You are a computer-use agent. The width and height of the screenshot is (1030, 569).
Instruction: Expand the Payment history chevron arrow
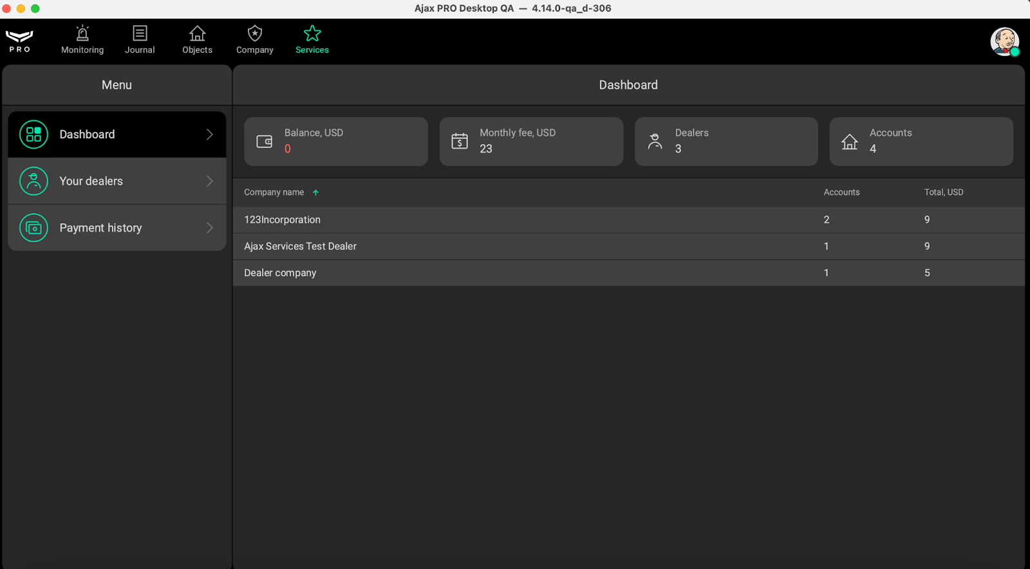209,228
